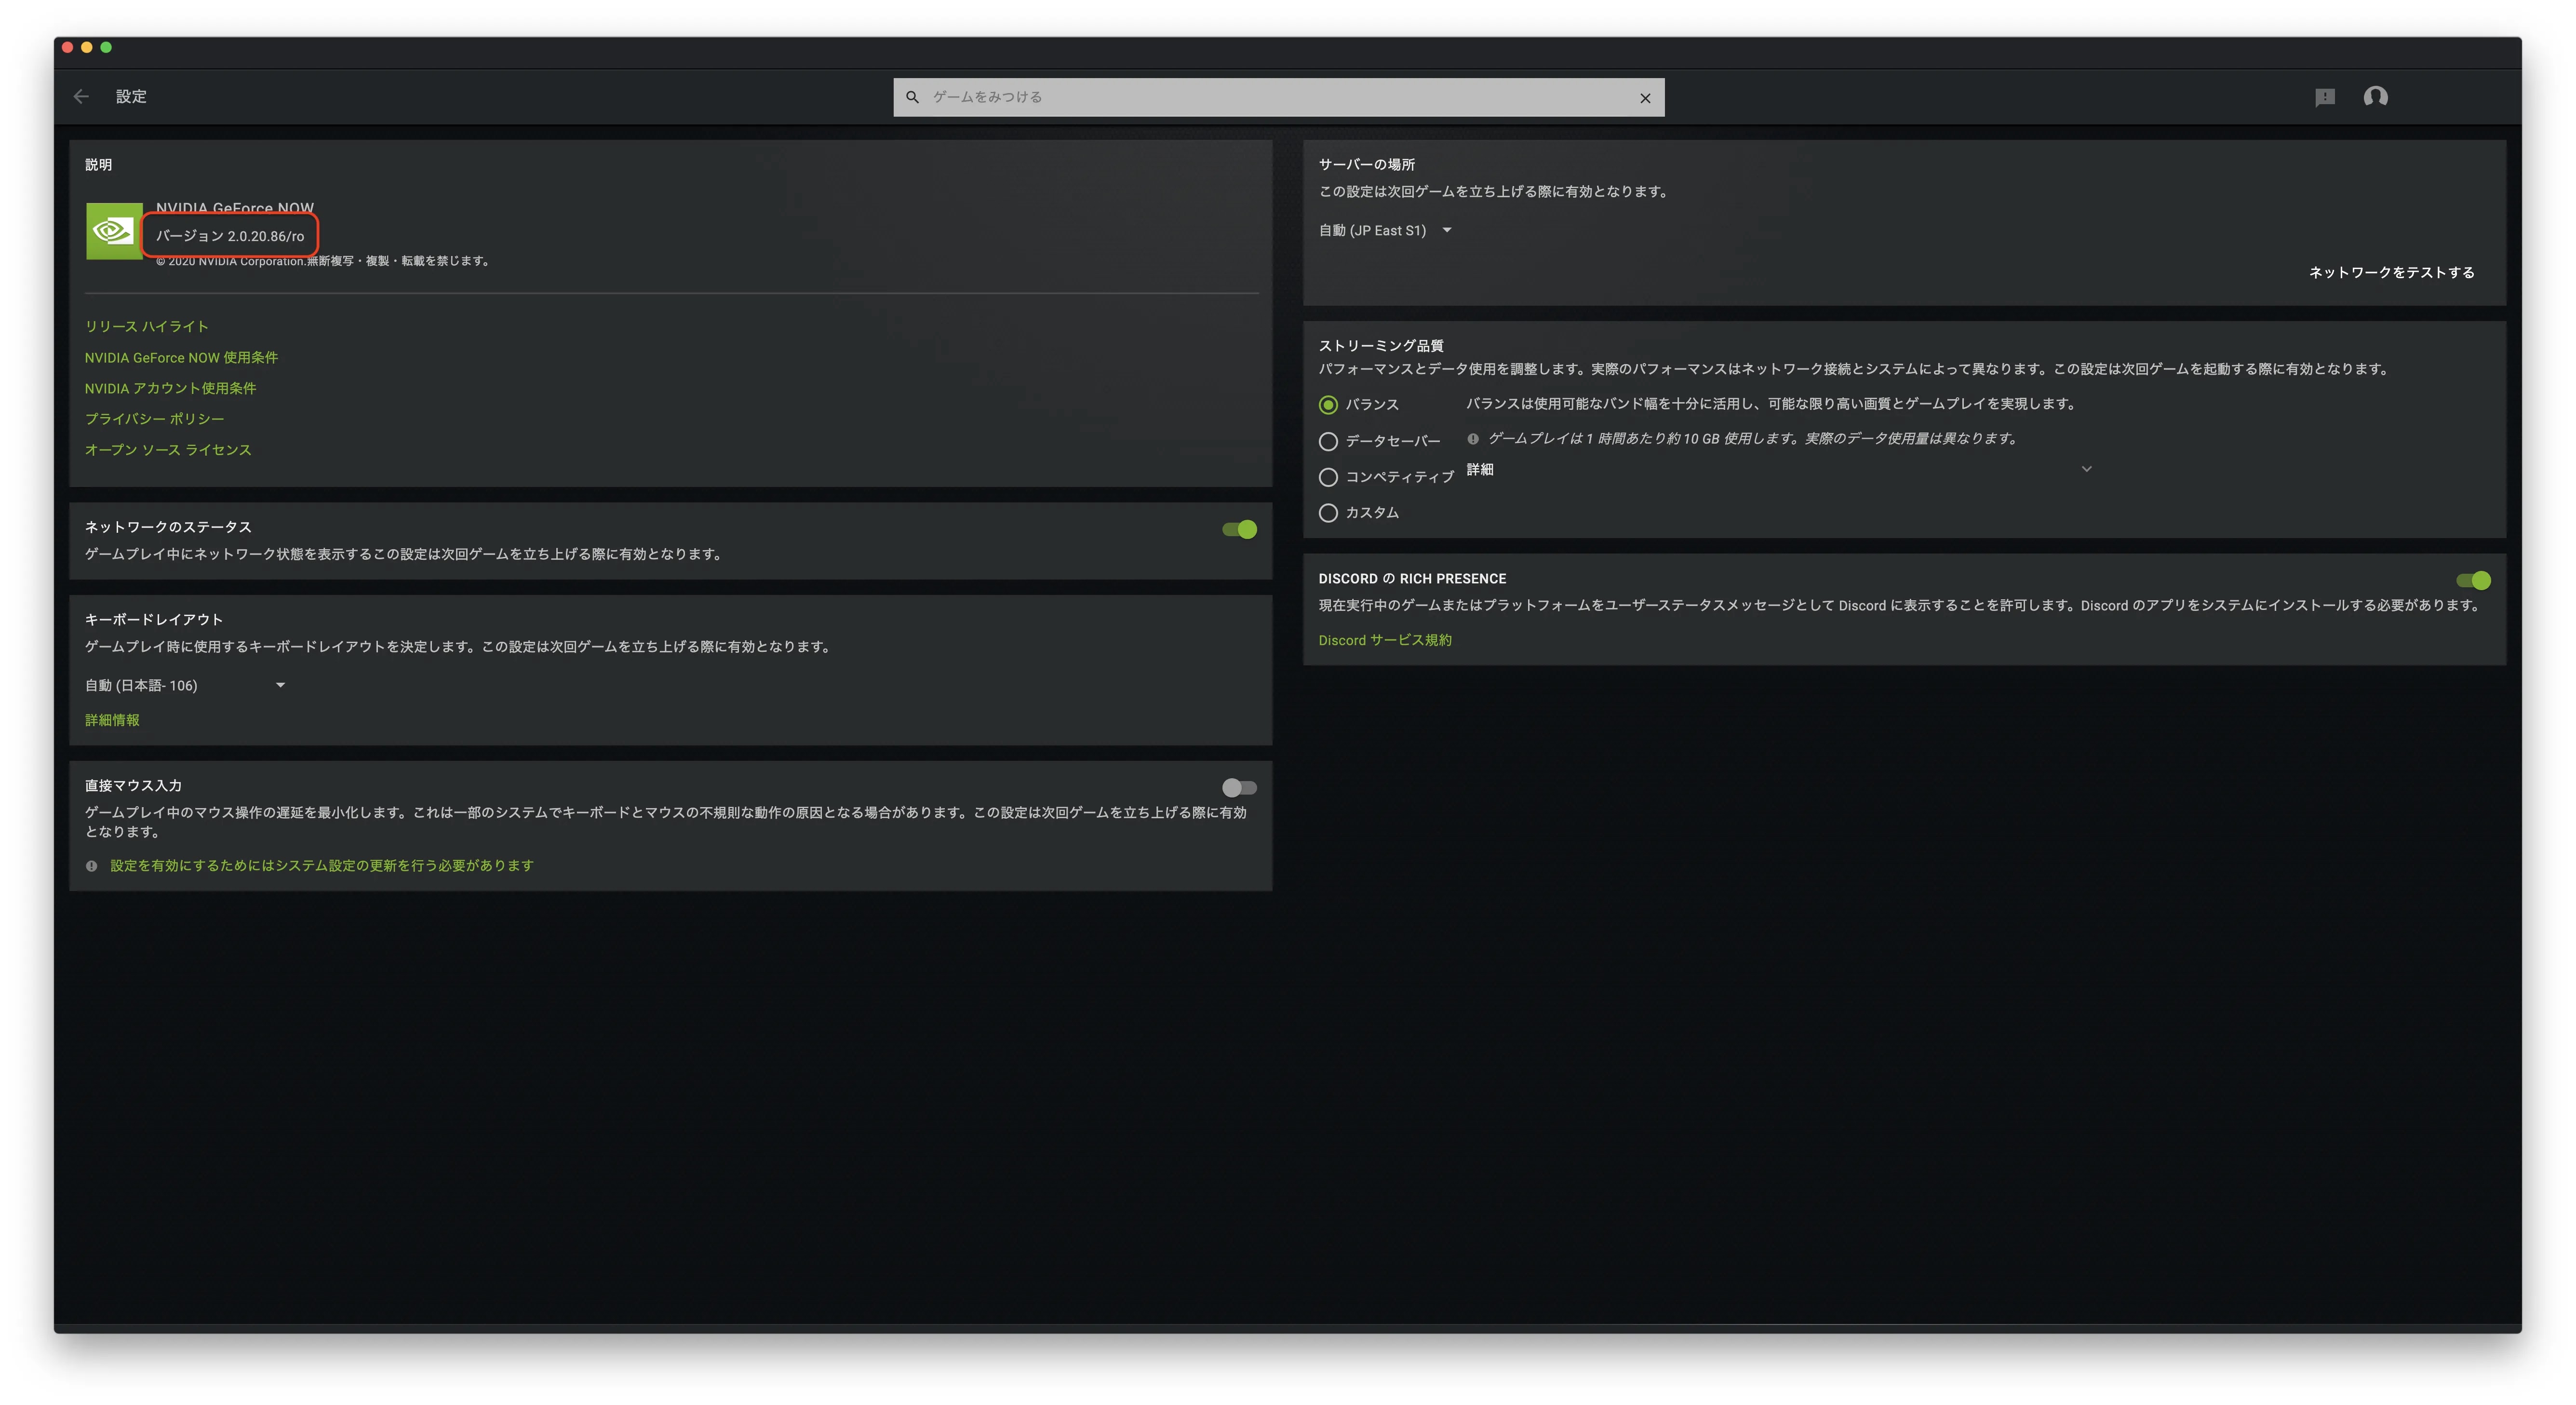Toggle ネットワークのステータス switch off
Image resolution: width=2576 pixels, height=1405 pixels.
click(x=1240, y=529)
